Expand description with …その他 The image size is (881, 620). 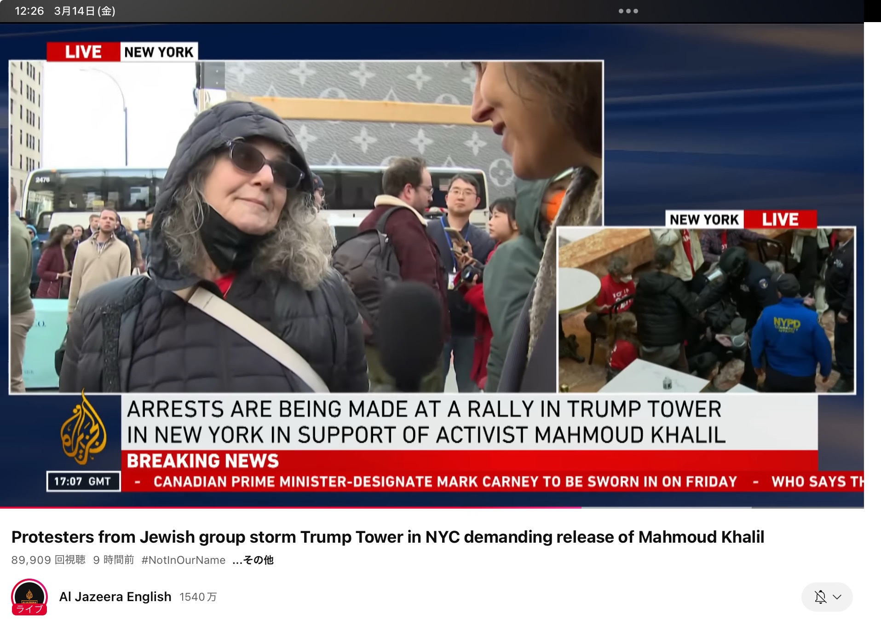coord(253,560)
